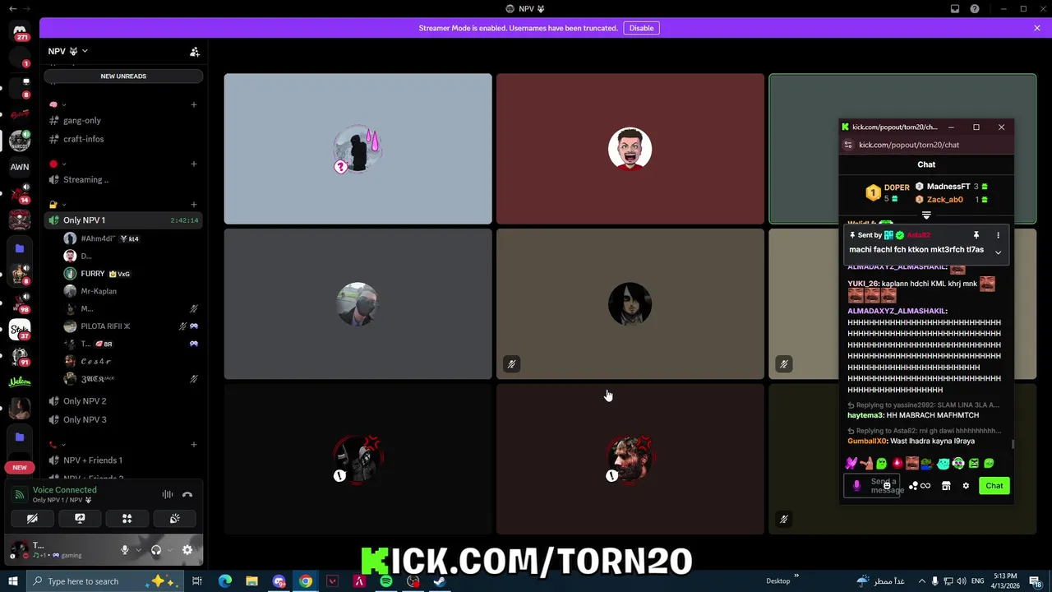Image resolution: width=1052 pixels, height=592 pixels.
Task: Open Discord direct messages home icon
Action: 20,33
